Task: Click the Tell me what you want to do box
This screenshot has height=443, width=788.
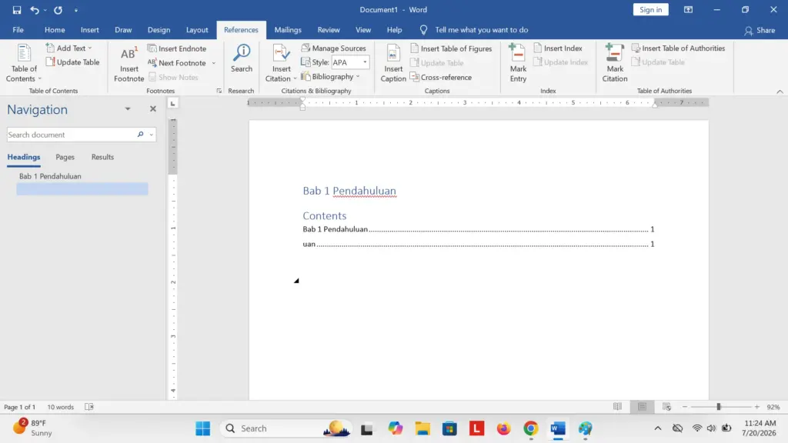Action: pos(481,30)
